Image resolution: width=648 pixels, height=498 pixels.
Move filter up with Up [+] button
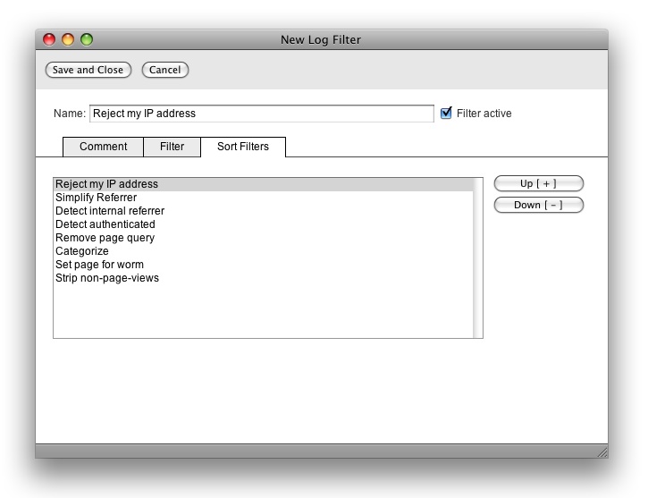coord(538,183)
